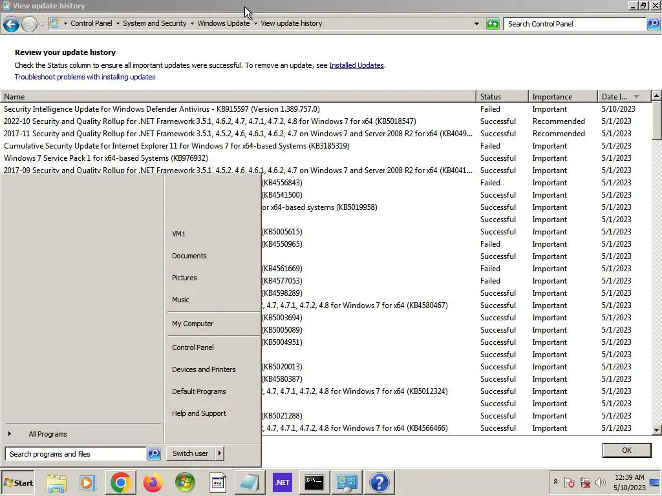
Task: Sort by the Status column header
Action: [502, 97]
